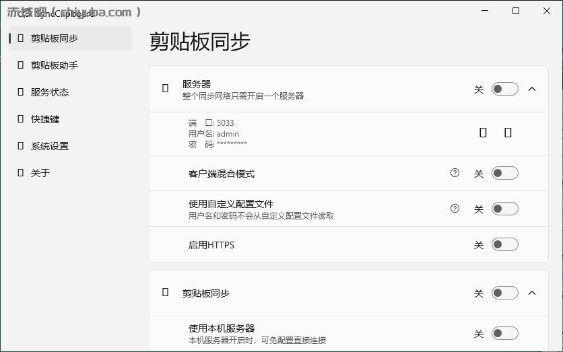Turn on the 服务器 toggle switch
563x352 pixels.
click(x=505, y=89)
